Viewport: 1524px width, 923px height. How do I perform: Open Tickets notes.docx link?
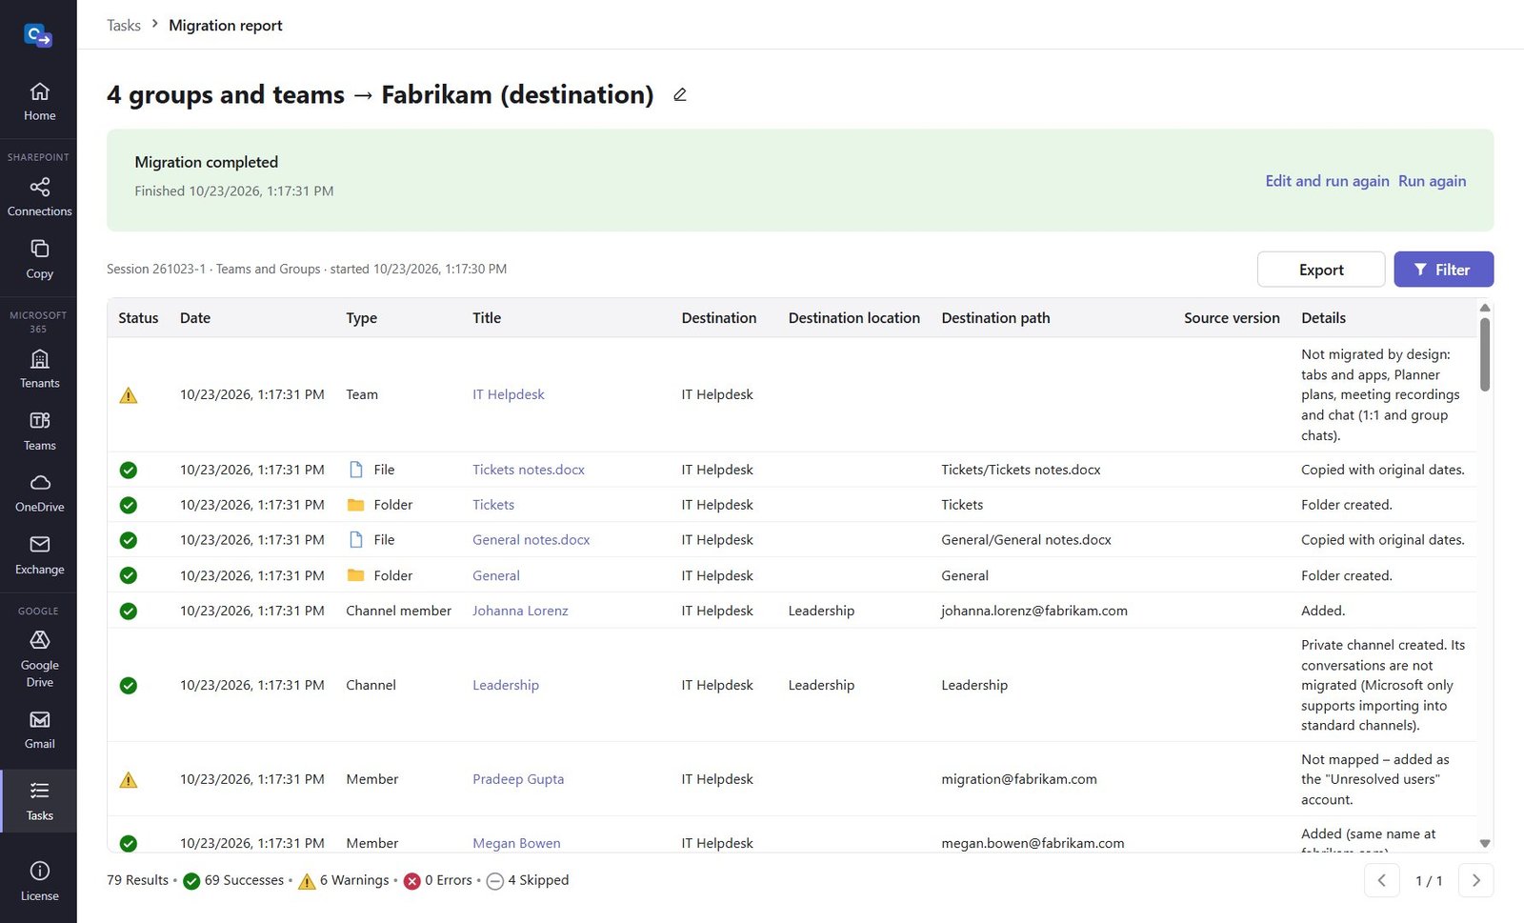(x=529, y=470)
